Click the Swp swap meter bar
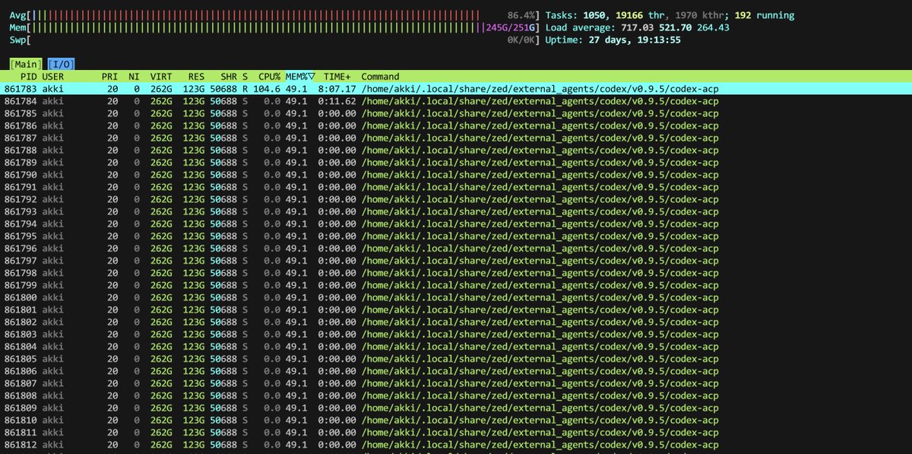The height and width of the screenshot is (454, 912). coord(274,40)
